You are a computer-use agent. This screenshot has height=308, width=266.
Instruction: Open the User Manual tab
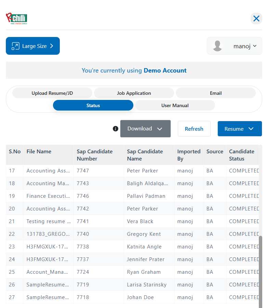pyautogui.click(x=175, y=105)
